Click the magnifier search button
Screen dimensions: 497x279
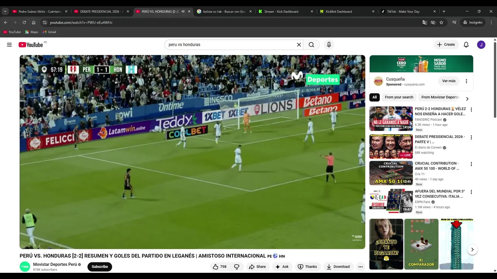[x=311, y=45]
